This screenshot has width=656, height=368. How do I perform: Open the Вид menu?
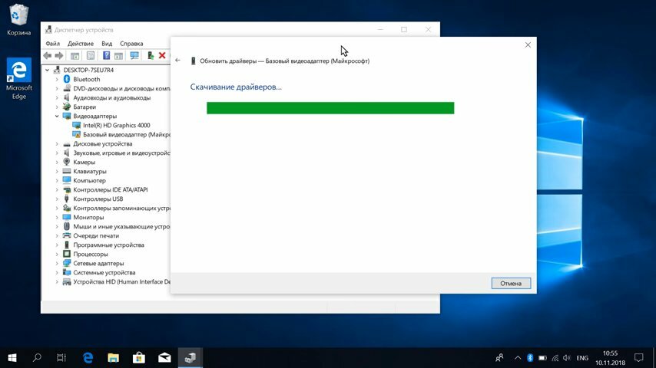(x=107, y=44)
